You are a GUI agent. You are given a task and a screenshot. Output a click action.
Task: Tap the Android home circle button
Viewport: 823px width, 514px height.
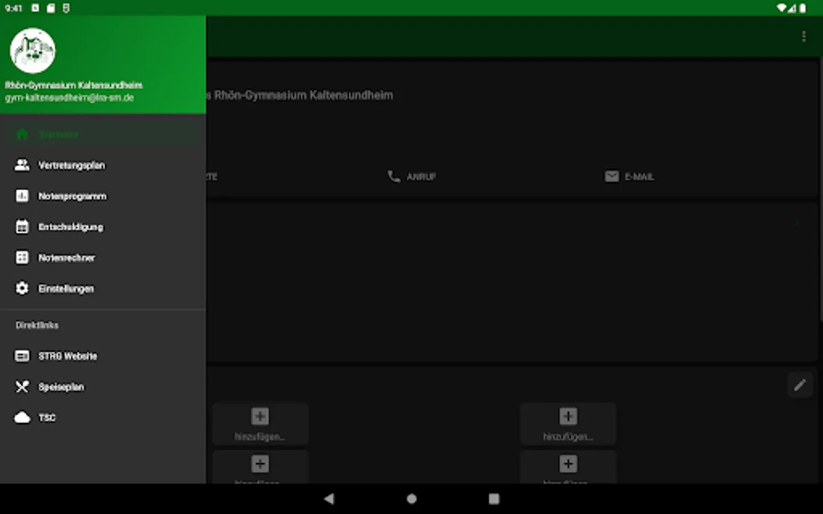pyautogui.click(x=411, y=499)
